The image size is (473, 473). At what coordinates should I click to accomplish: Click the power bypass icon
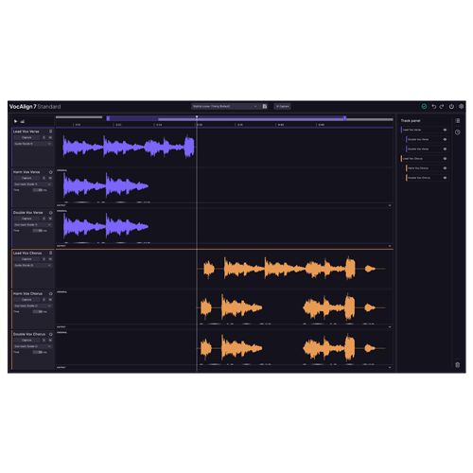click(x=451, y=107)
